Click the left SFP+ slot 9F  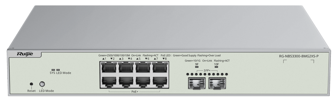(x=197, y=83)
